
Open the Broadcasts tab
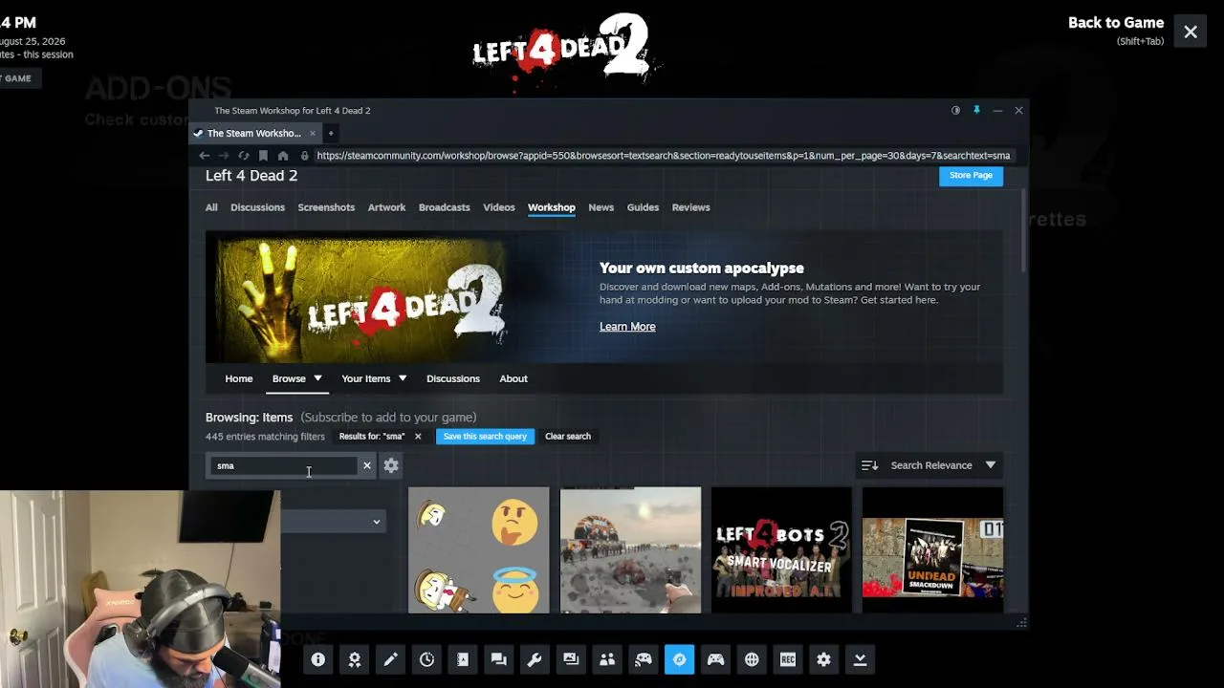coord(444,207)
